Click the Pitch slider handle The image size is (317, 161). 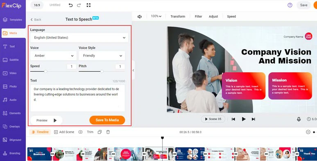pos(102,71)
